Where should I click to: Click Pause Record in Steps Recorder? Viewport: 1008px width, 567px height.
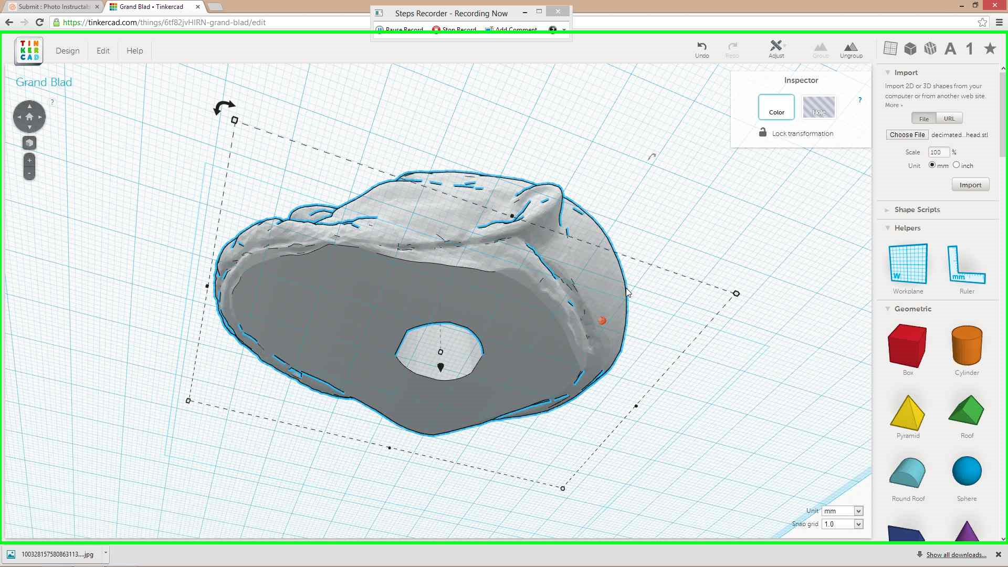click(400, 29)
